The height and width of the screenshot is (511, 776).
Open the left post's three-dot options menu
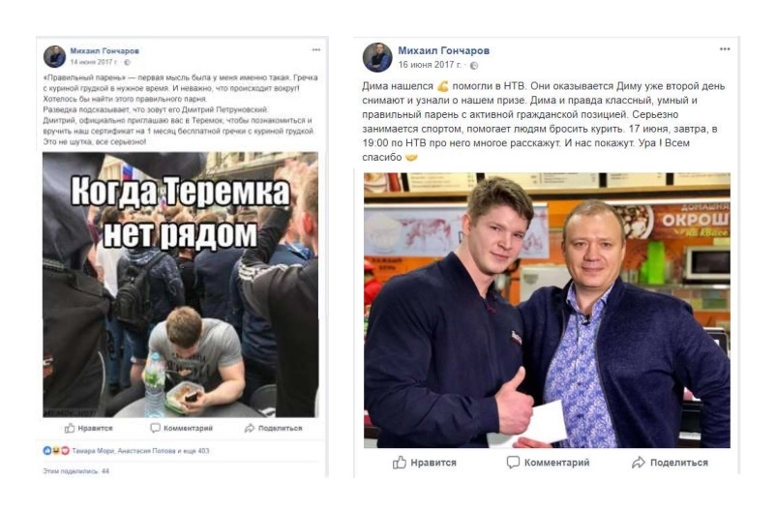[x=315, y=50]
